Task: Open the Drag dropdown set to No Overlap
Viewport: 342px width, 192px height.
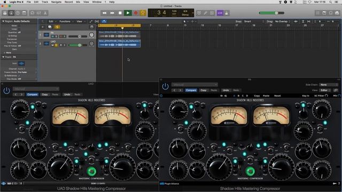Action: (283, 21)
